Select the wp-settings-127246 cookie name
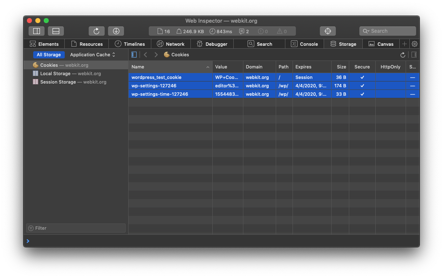The height and width of the screenshot is (278, 443). click(154, 86)
